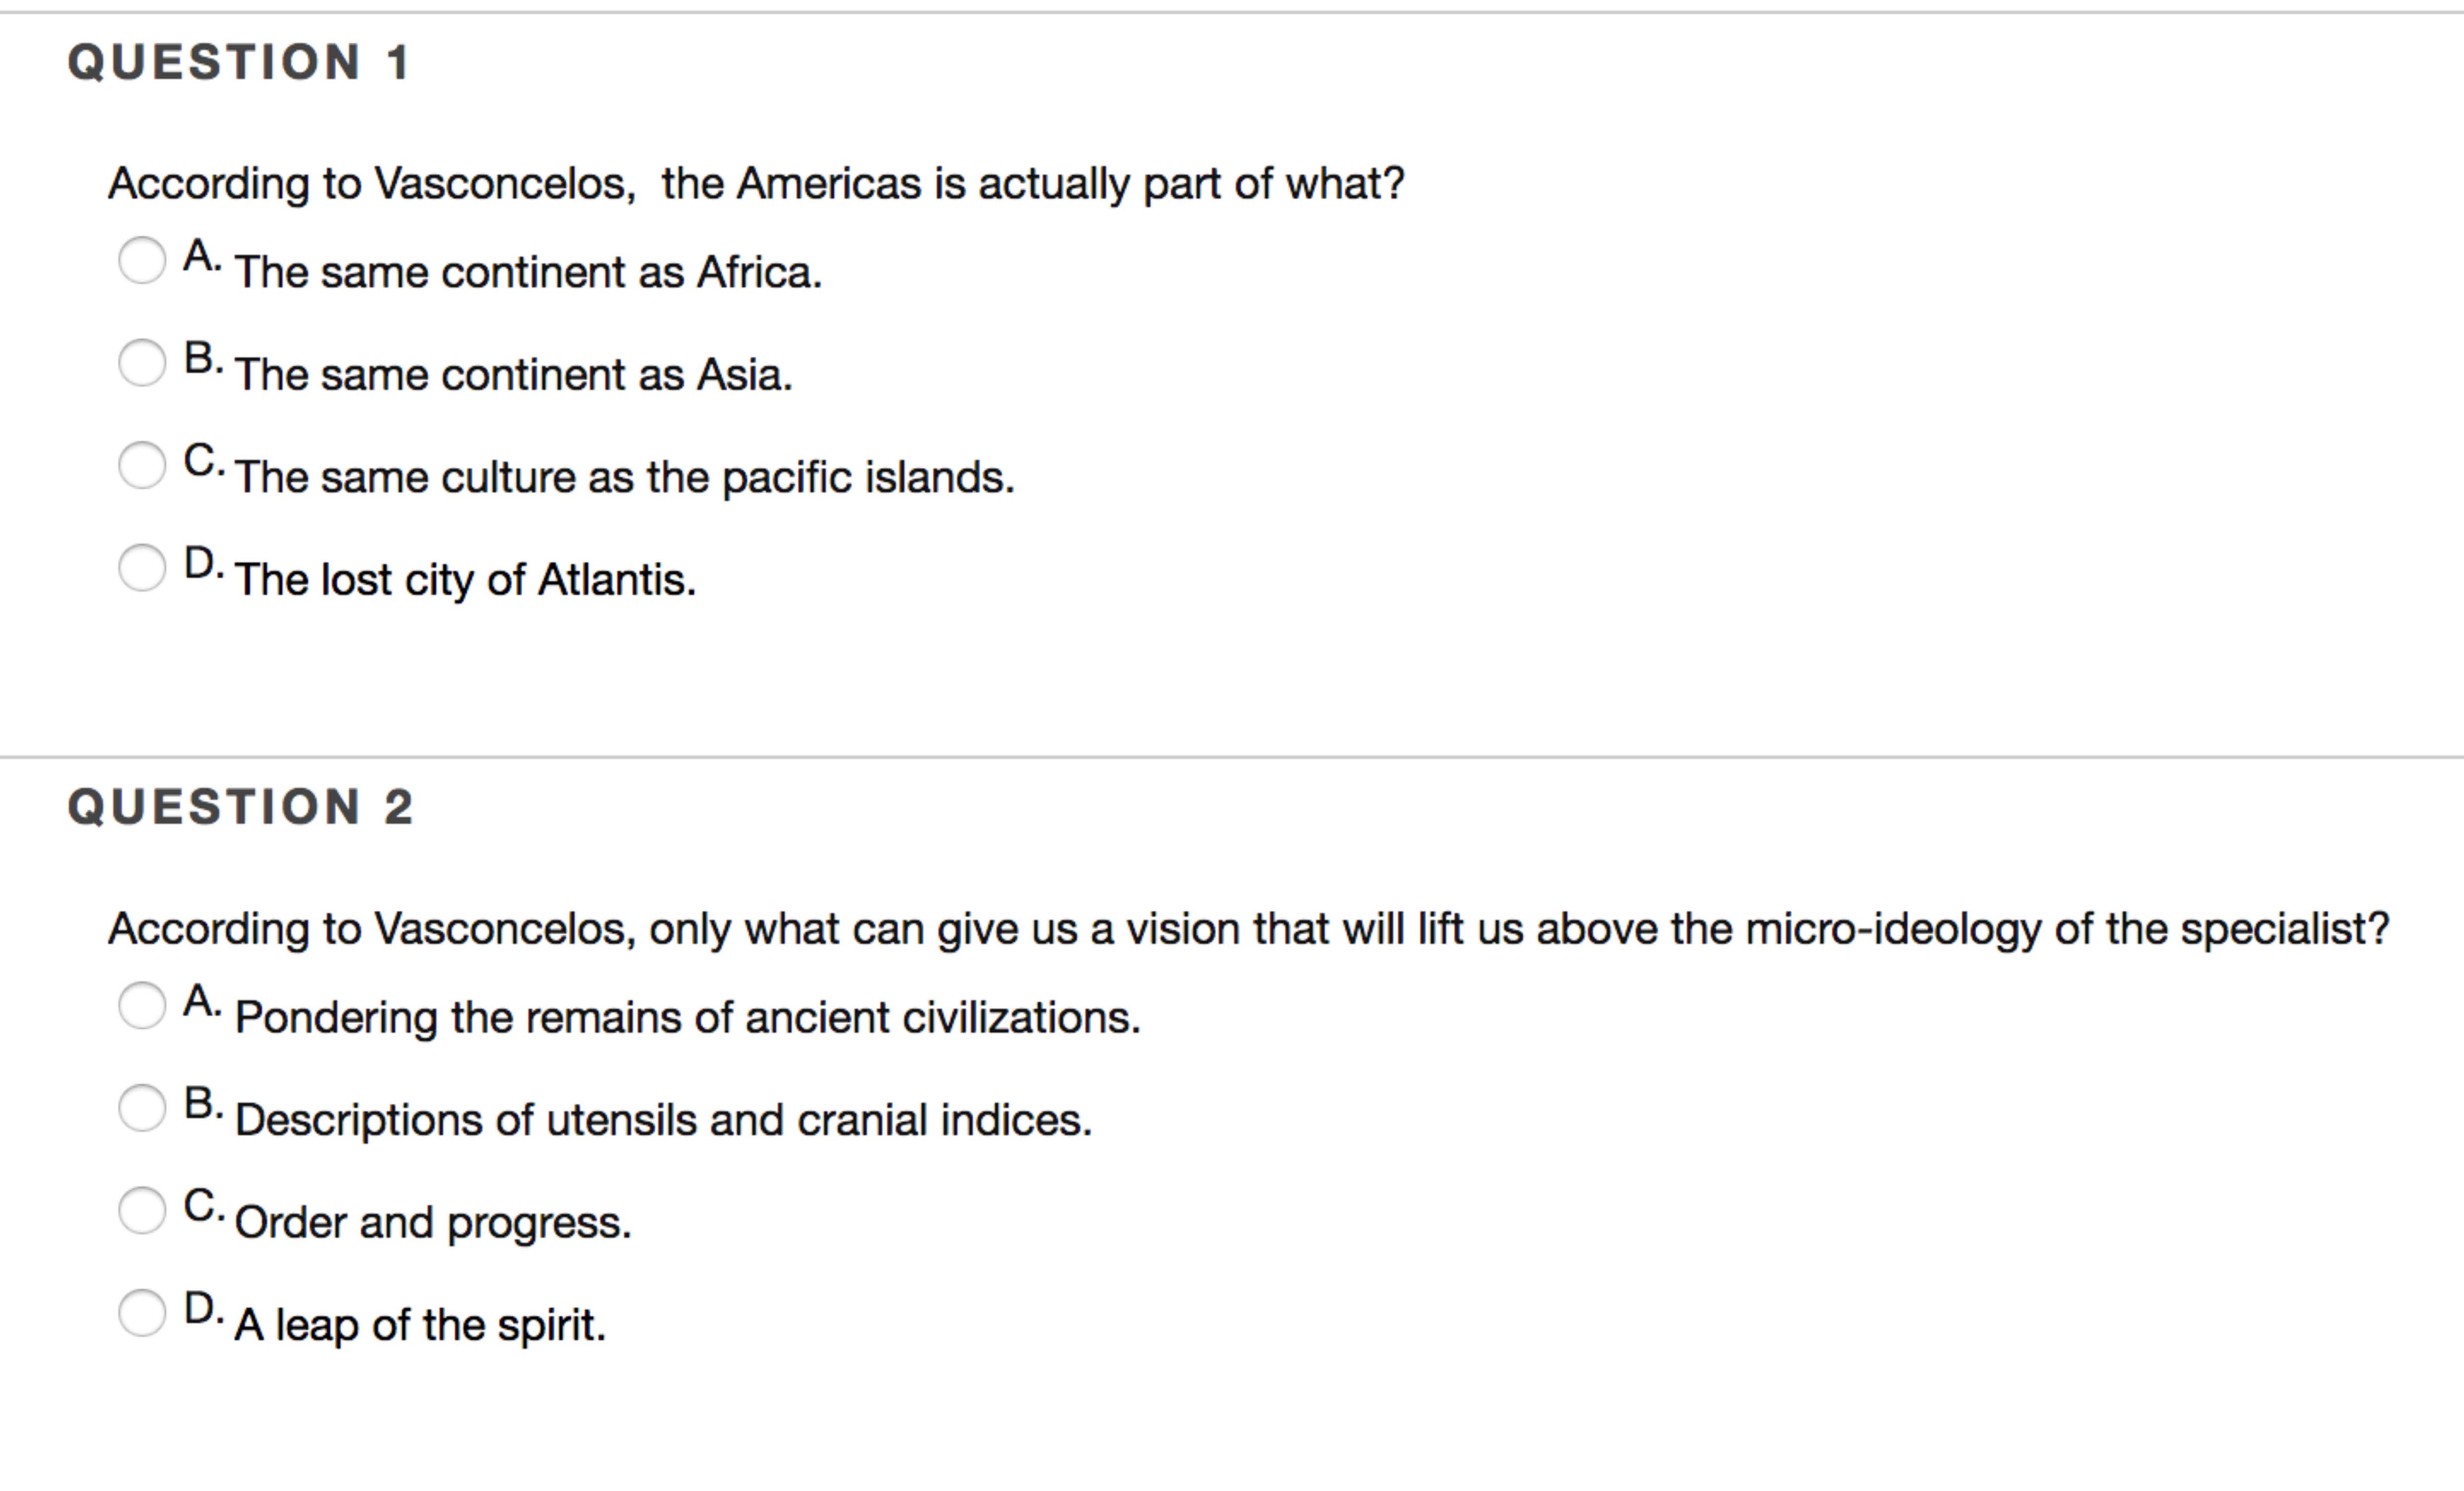2464x1491 pixels.
Task: Click 'The same culture as the pacific islands'
Action: pyautogui.click(x=624, y=477)
